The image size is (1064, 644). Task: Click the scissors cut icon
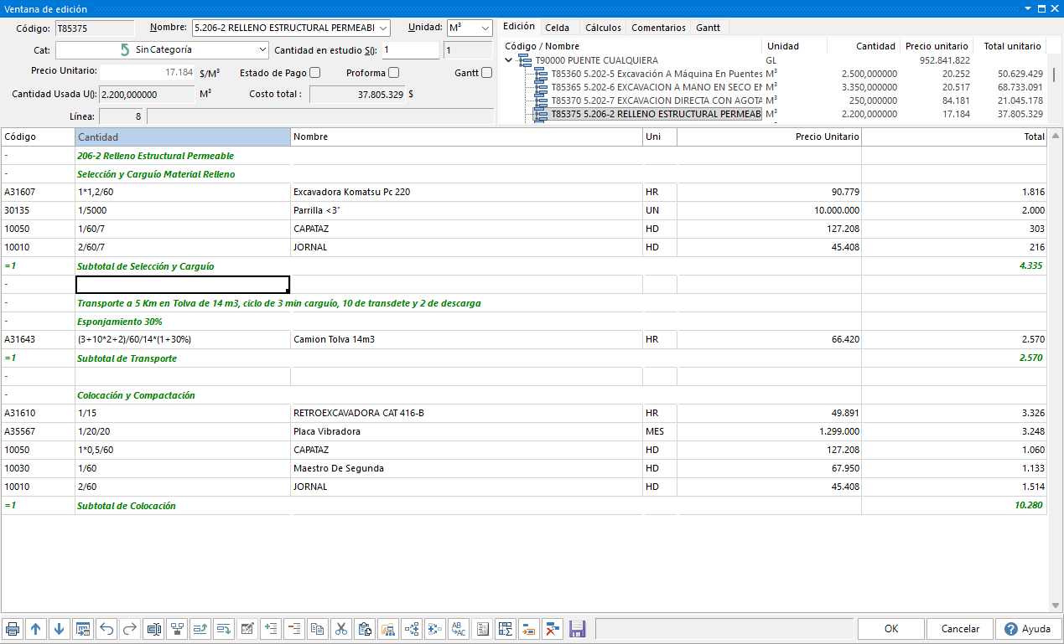[x=341, y=629]
